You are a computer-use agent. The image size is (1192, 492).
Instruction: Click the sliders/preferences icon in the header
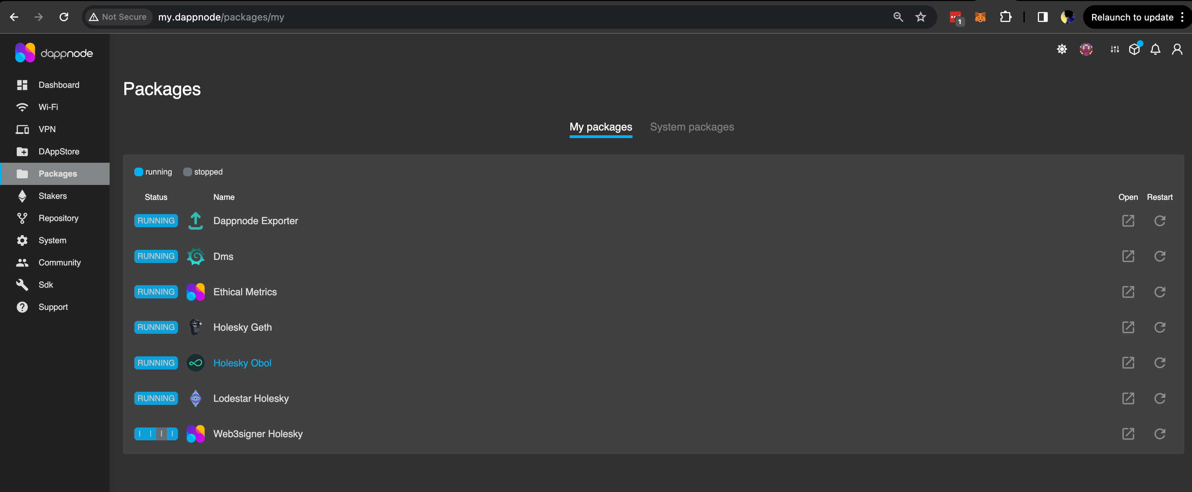click(x=1114, y=49)
